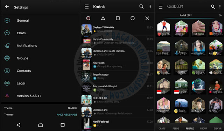Image resolution: width=224 pixels, height=131 pixels.
Task: Open overflow menu in Kodok screen
Action: (150, 7)
